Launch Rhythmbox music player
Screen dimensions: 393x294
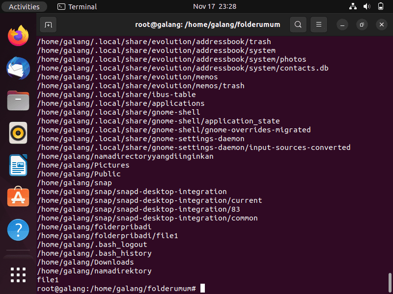coord(18,133)
